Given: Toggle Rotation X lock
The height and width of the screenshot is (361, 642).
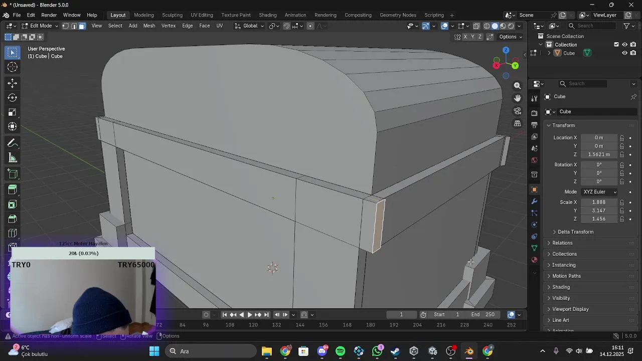Looking at the screenshot, I should (622, 165).
